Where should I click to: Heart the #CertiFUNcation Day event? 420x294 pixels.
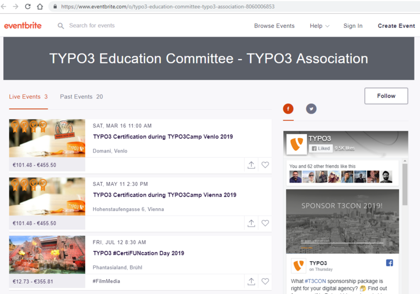click(265, 281)
